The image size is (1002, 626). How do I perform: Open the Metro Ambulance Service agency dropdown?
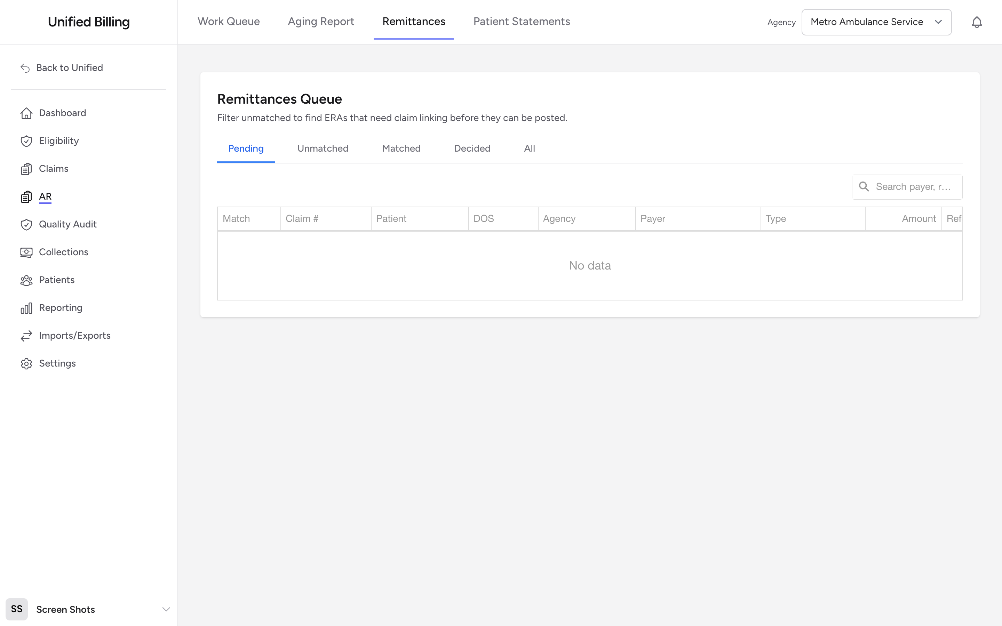876,22
